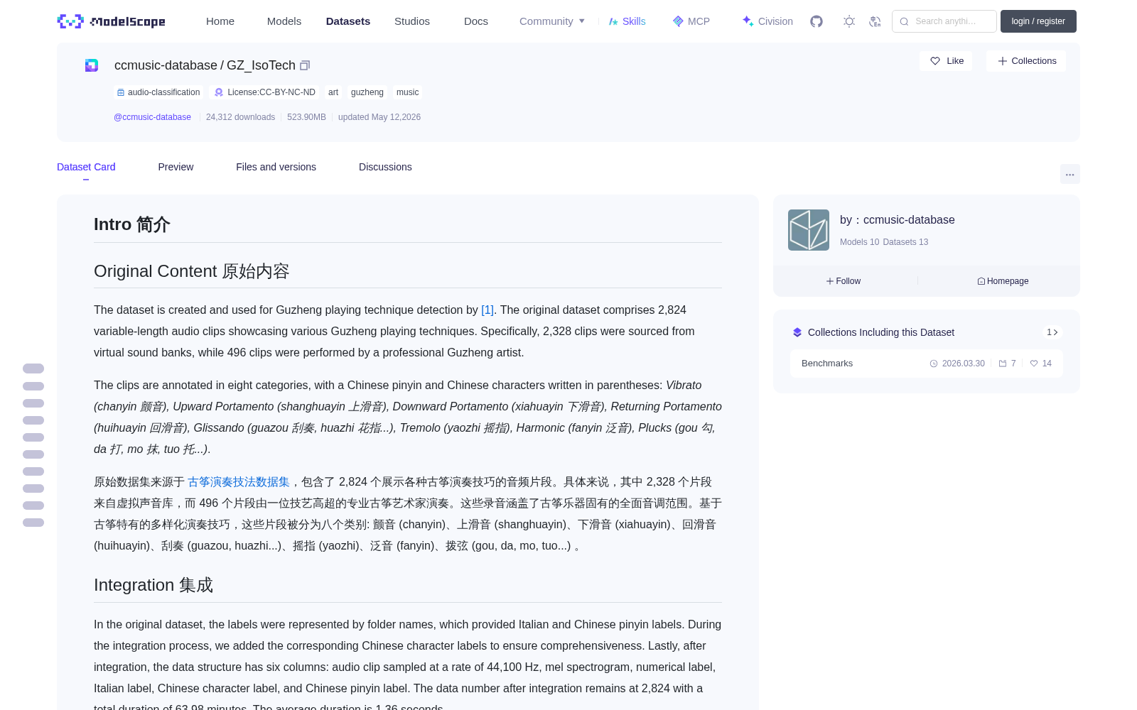Image resolution: width=1137 pixels, height=710 pixels.
Task: Switch to the Preview tab
Action: click(176, 167)
